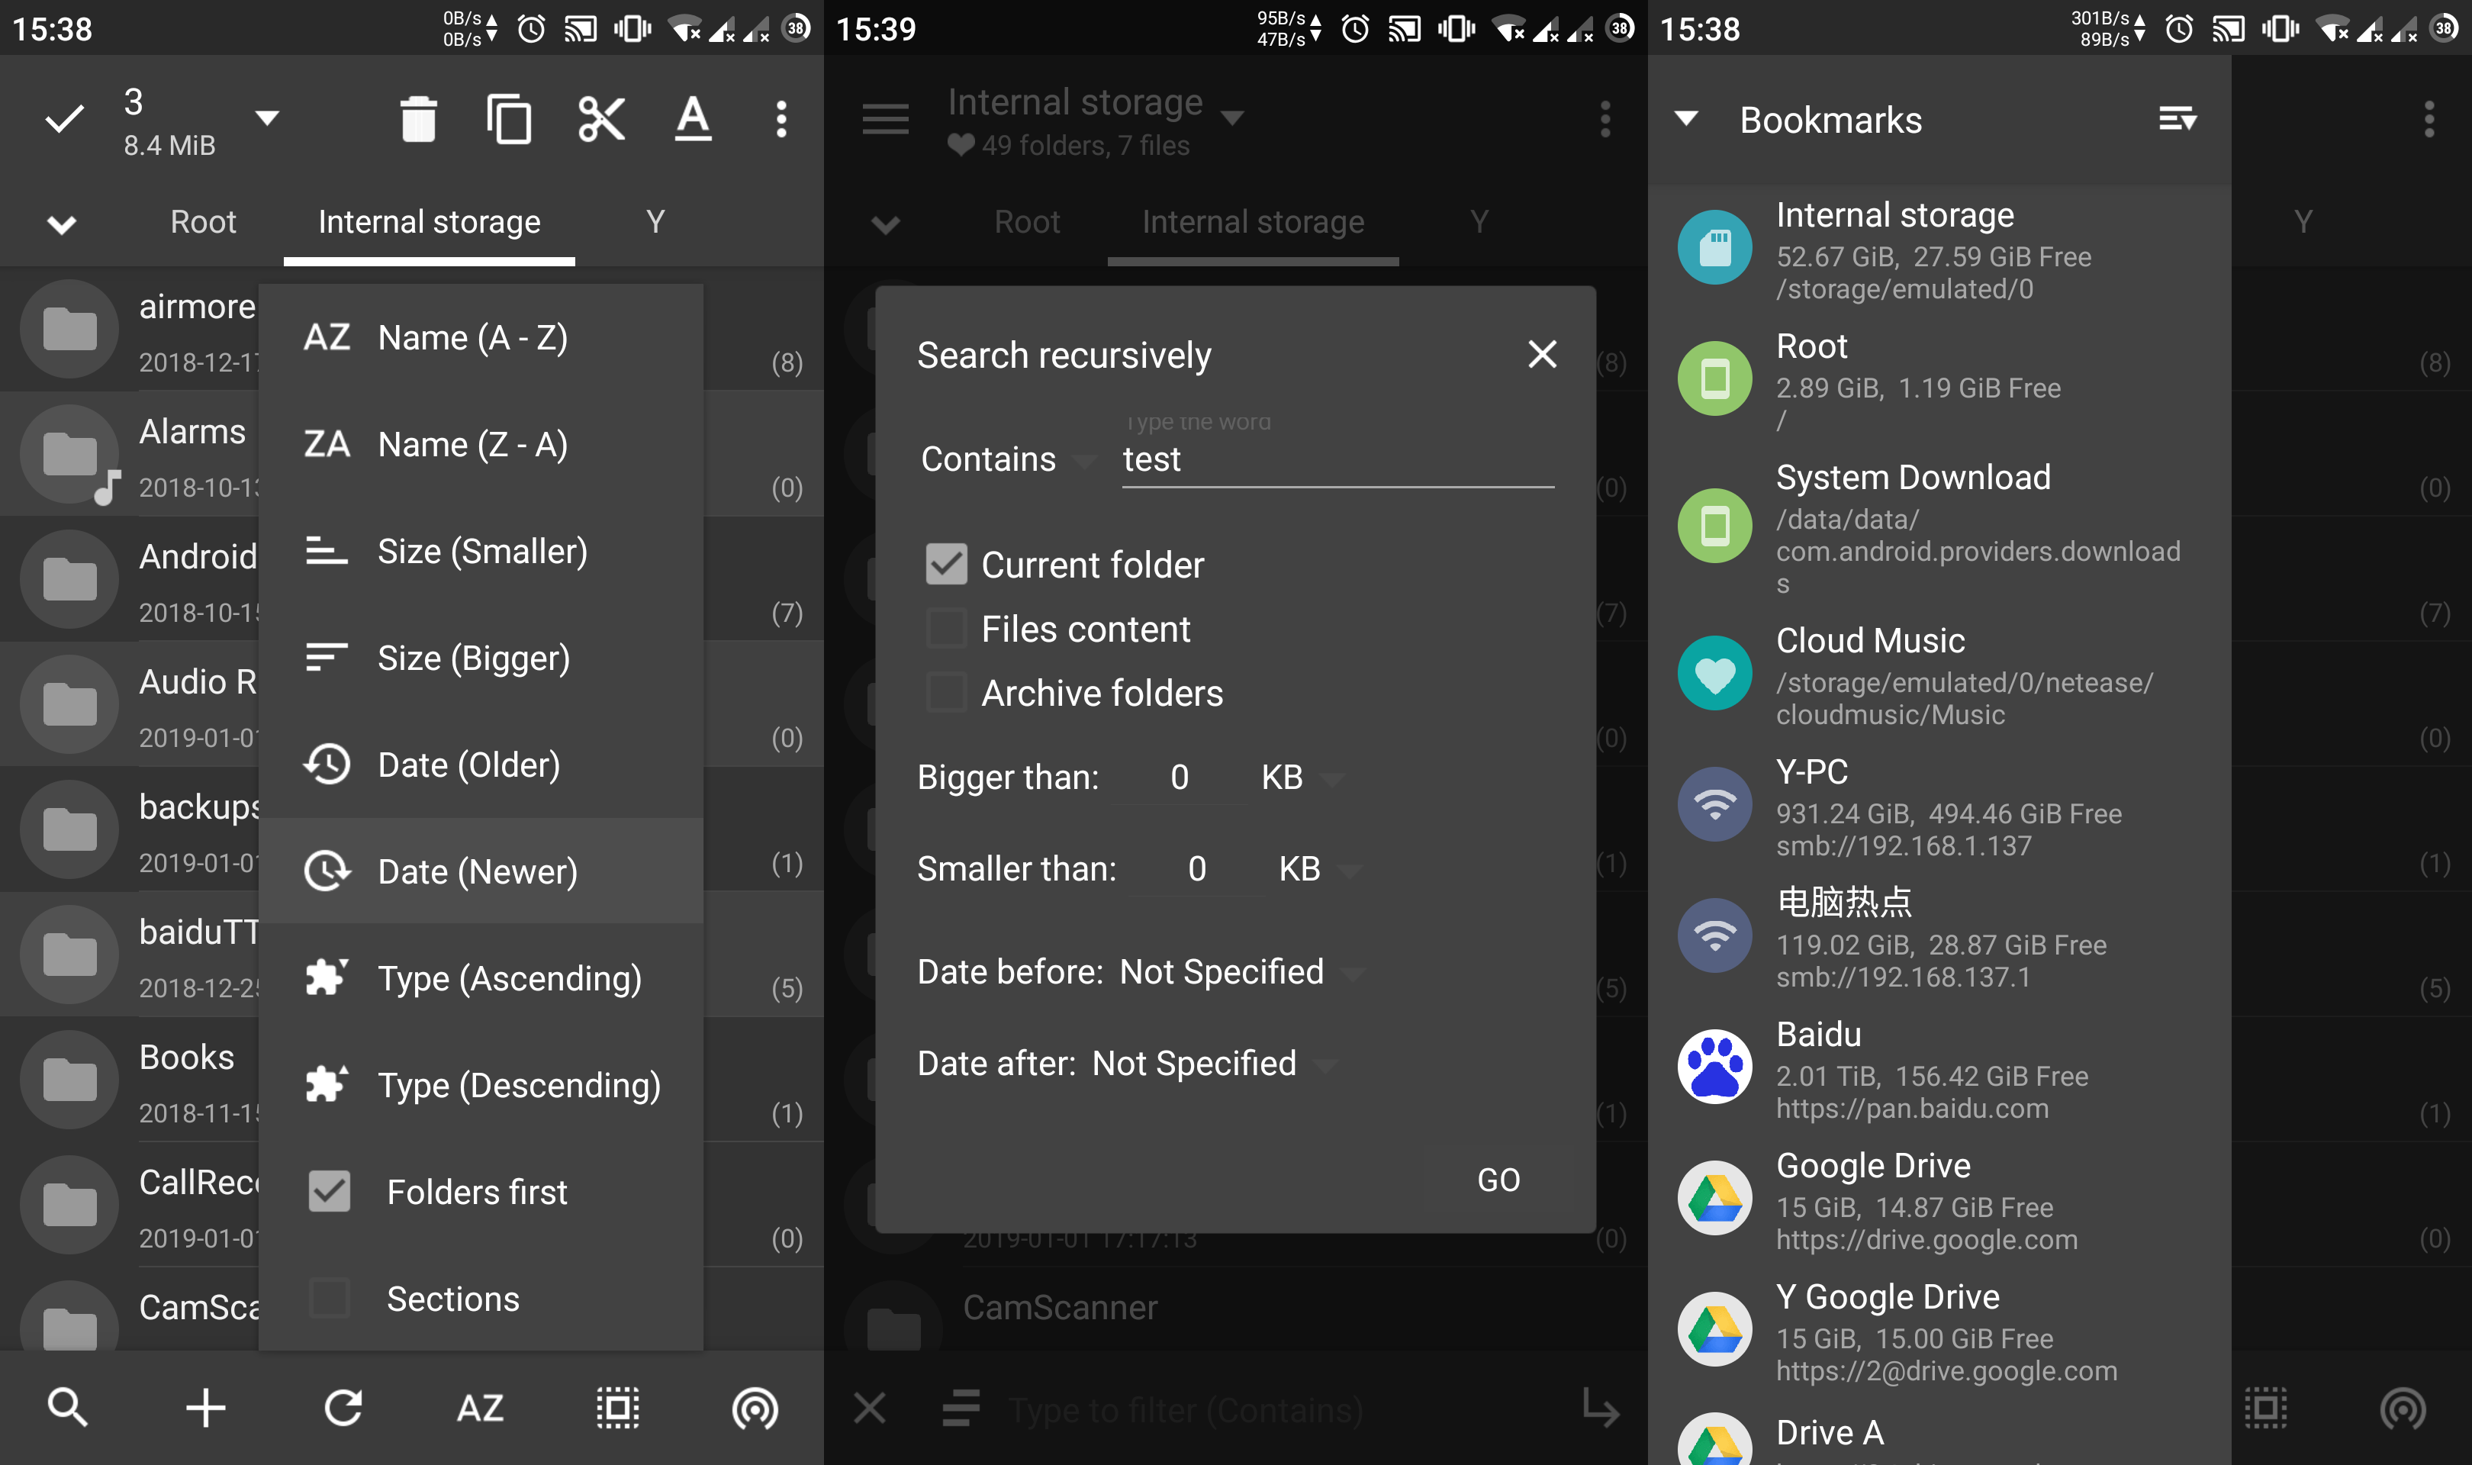Check the Files content option
This screenshot has height=1465, width=2472.
click(x=946, y=629)
